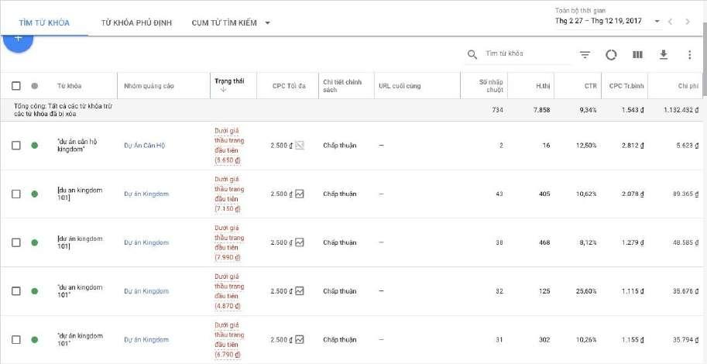Click the segment circle icon
Image resolution: width=707 pixels, height=364 pixels.
click(x=611, y=55)
